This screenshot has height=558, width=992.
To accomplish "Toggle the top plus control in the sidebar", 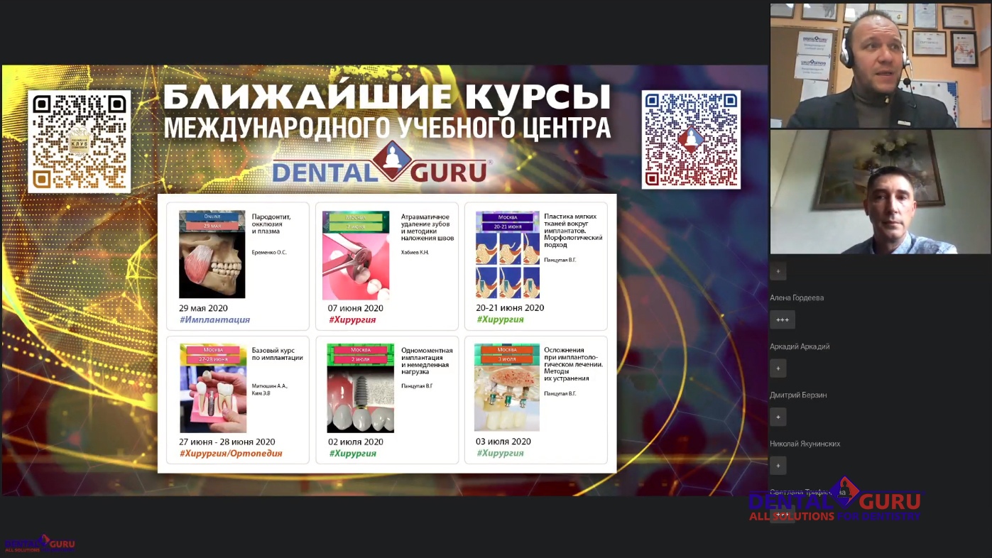I will point(778,271).
